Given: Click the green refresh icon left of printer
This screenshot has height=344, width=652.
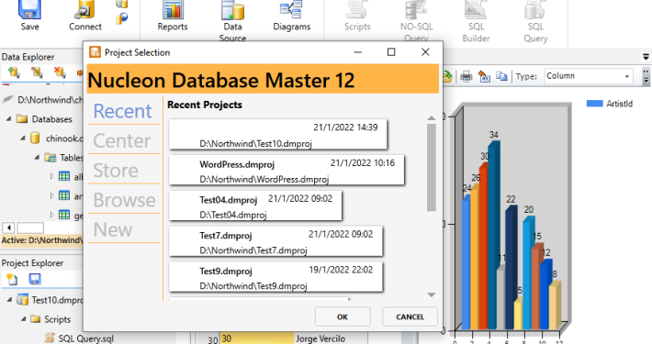Looking at the screenshot, I should point(447,76).
